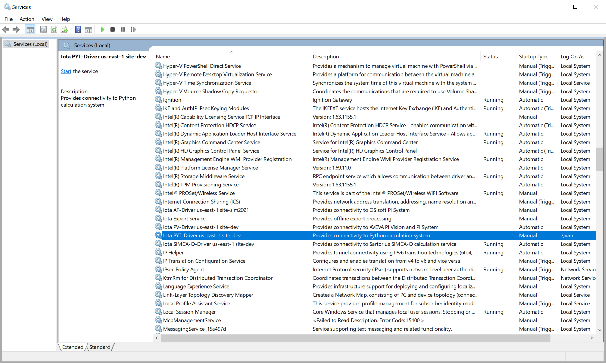606x363 pixels.
Task: Click the Stop Service toolbar icon
Action: click(112, 30)
